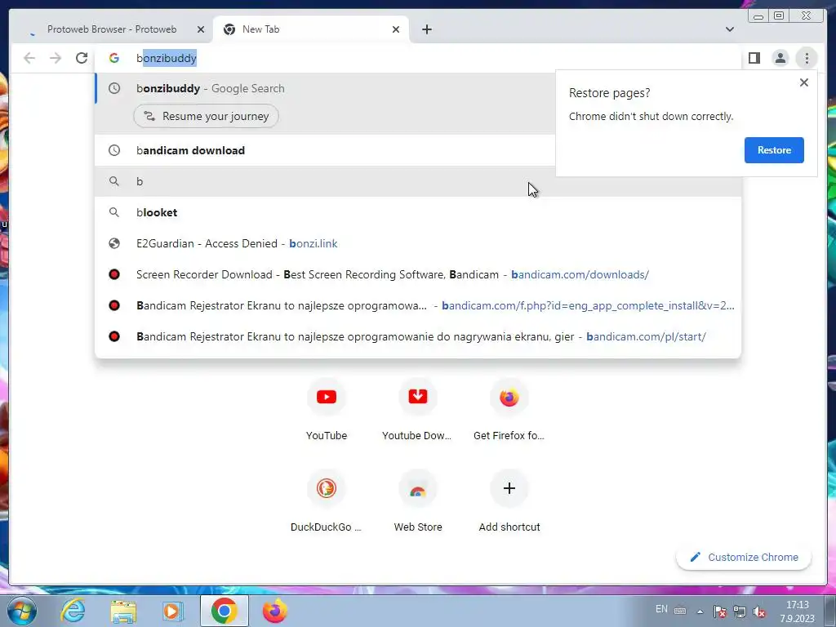Open the Web Store shortcut
The height and width of the screenshot is (627, 836).
(417, 501)
